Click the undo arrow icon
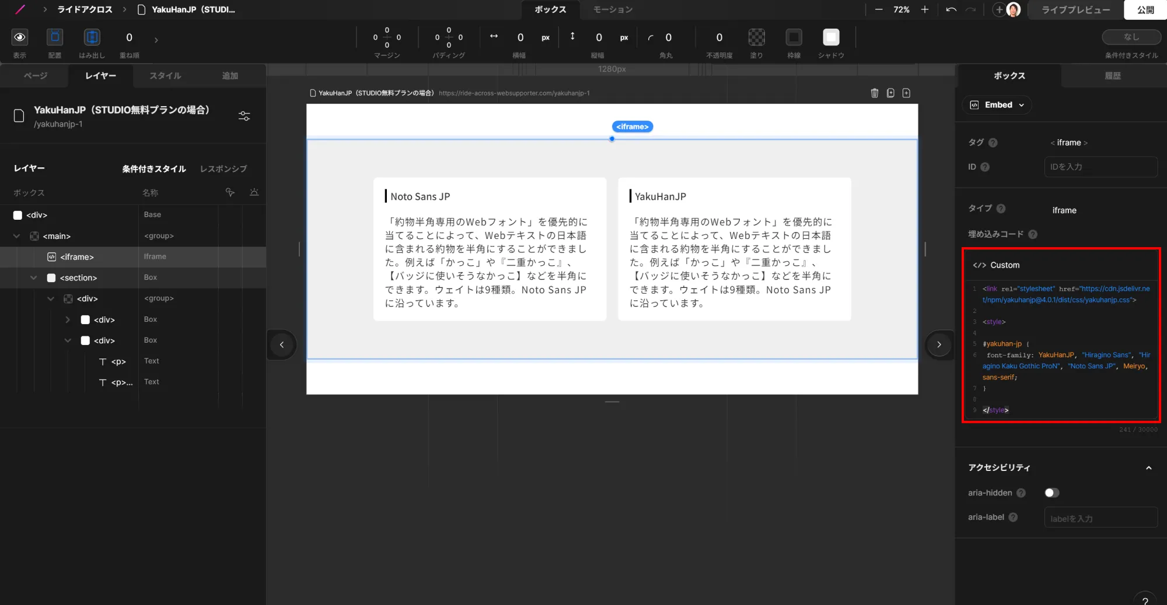1167x605 pixels. click(951, 9)
